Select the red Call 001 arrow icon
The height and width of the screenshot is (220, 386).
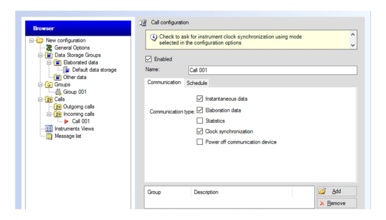[67, 121]
